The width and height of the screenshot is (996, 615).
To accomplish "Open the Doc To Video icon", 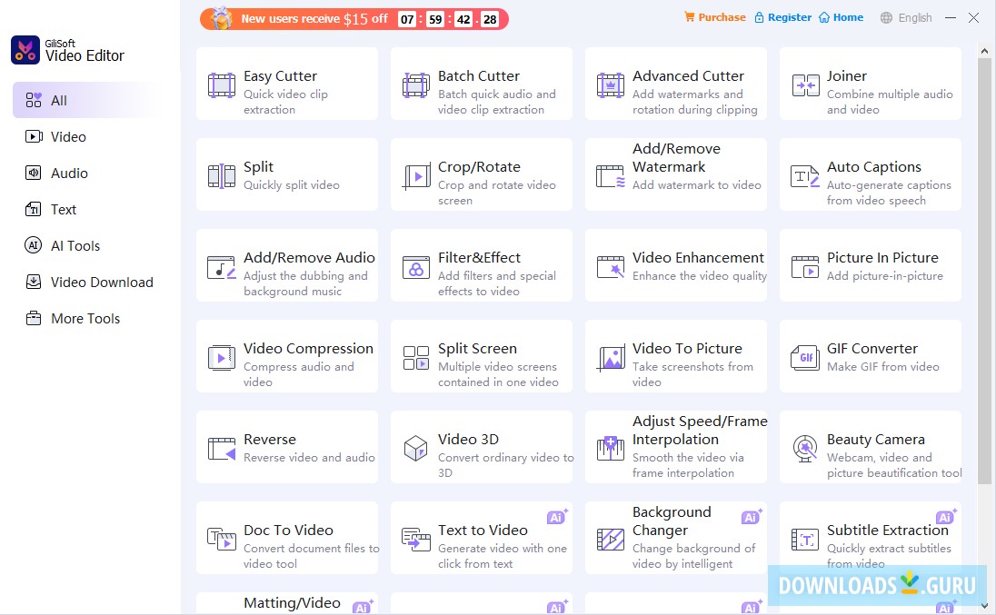I will pyautogui.click(x=222, y=540).
